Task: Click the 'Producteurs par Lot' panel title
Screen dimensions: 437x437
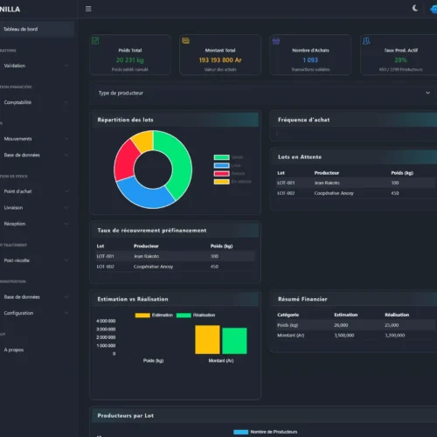Action: tap(126, 416)
